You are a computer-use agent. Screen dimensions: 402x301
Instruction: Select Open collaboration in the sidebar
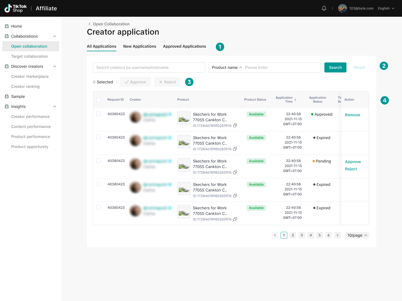point(31,46)
